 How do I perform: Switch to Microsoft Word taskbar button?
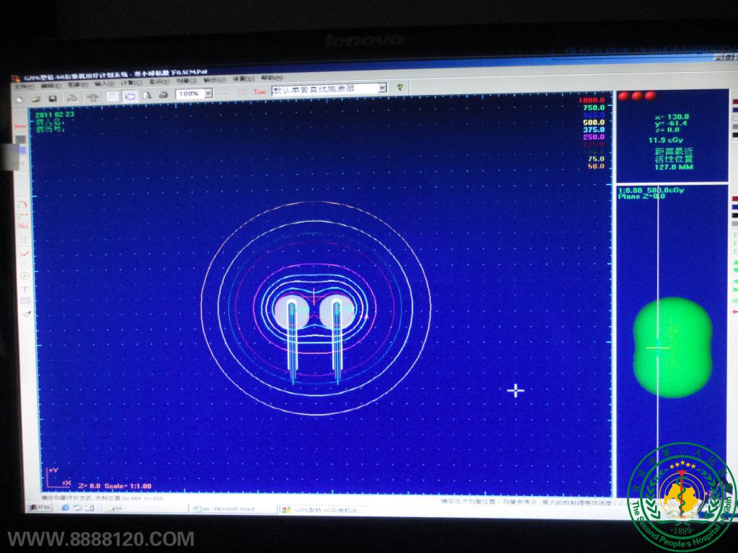tap(232, 509)
